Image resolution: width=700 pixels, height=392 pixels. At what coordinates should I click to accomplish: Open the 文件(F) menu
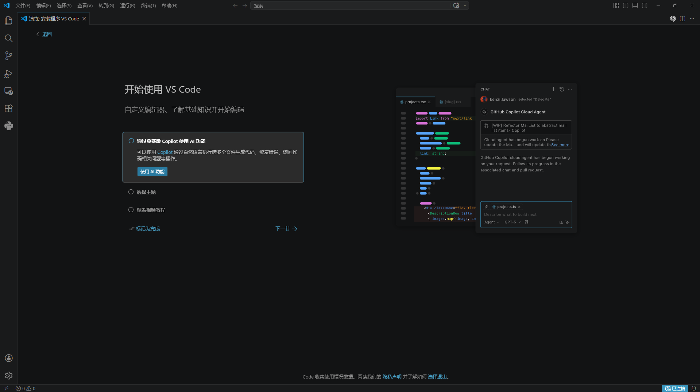pyautogui.click(x=23, y=5)
